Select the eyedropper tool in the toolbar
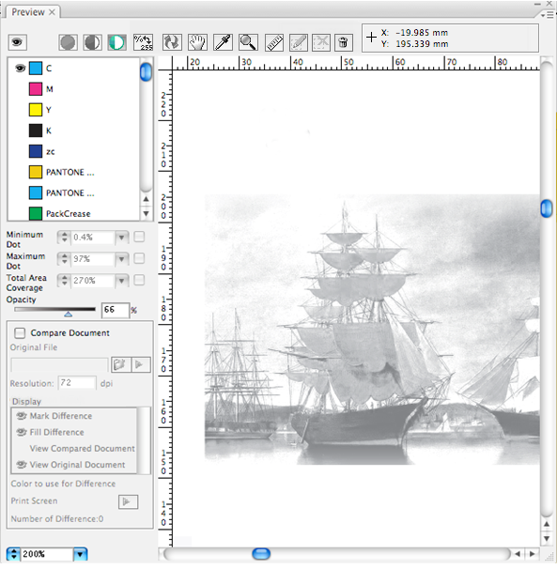The height and width of the screenshot is (569, 557). click(x=223, y=42)
